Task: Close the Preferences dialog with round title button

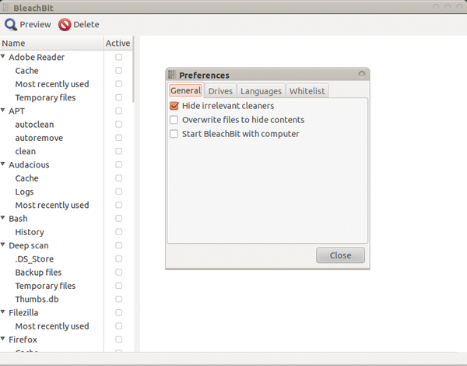Action: click(362, 74)
